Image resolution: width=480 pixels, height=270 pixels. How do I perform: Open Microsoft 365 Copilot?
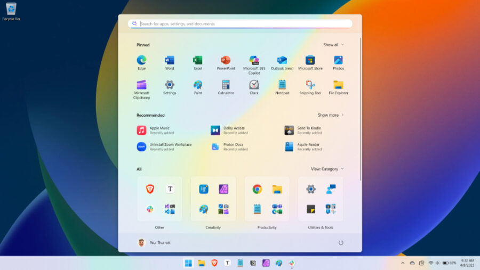(x=254, y=65)
